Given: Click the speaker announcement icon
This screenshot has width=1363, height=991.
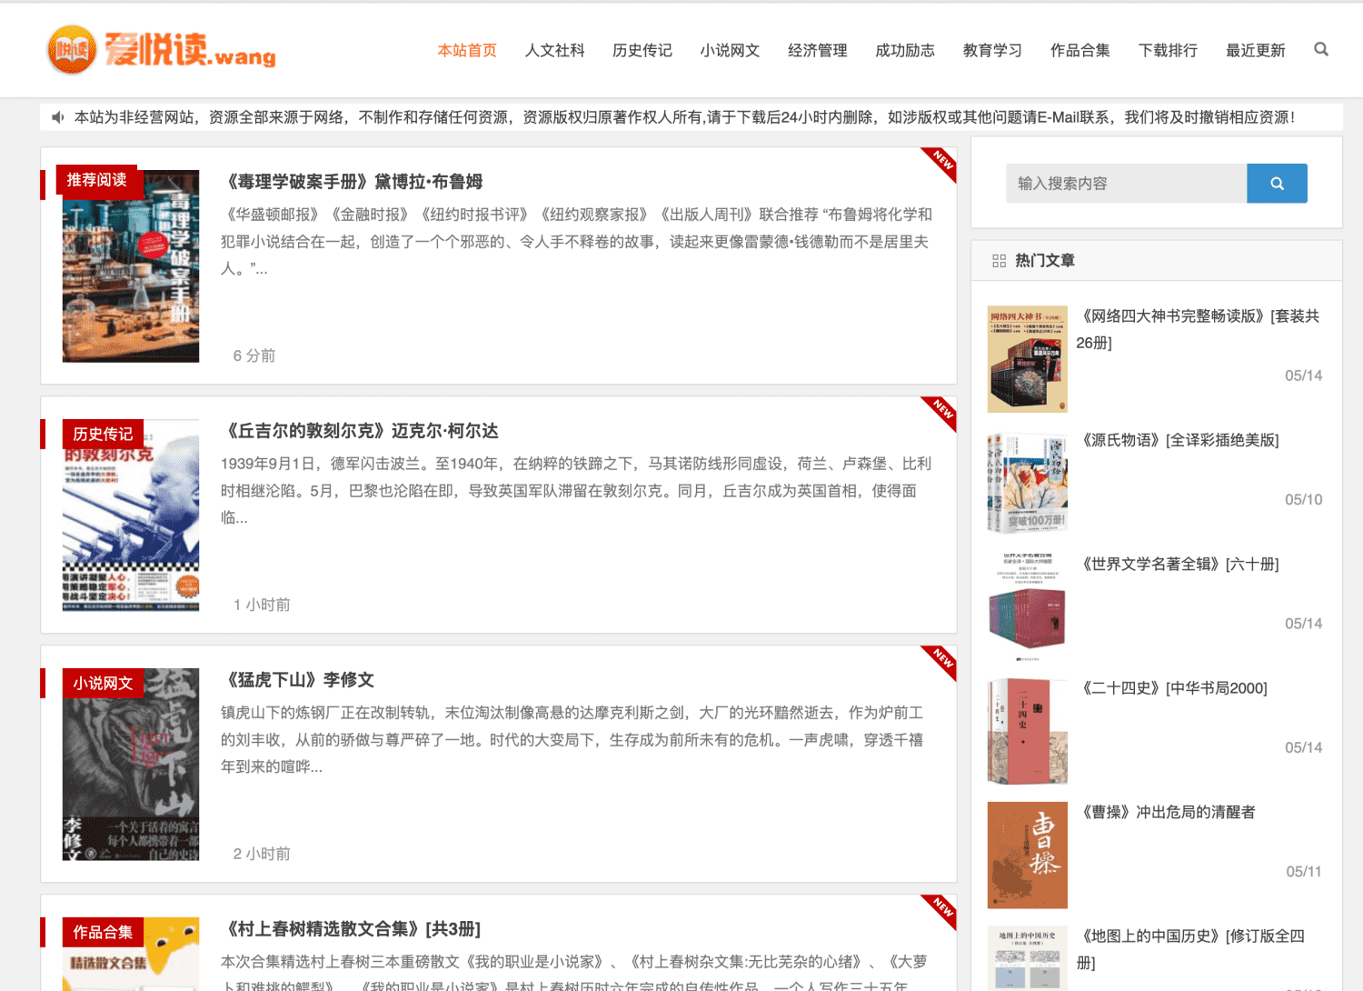Looking at the screenshot, I should (58, 117).
